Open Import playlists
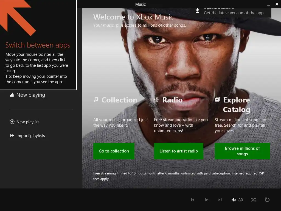 [27, 136]
